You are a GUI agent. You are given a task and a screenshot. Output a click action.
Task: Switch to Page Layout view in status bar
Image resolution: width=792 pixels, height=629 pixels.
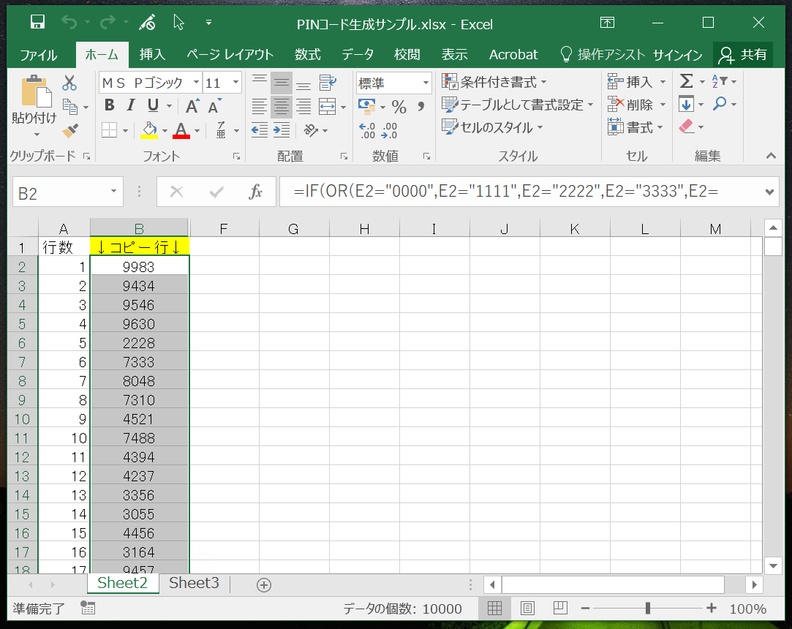[527, 608]
